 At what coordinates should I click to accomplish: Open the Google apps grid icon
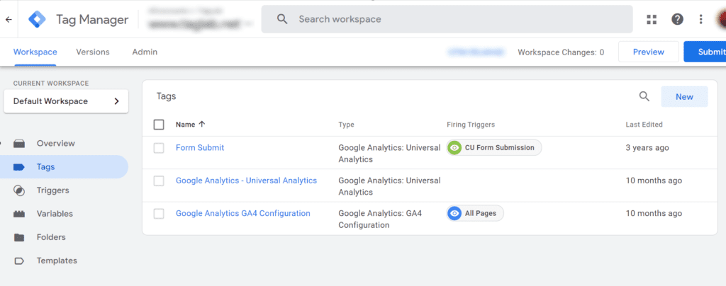point(652,19)
